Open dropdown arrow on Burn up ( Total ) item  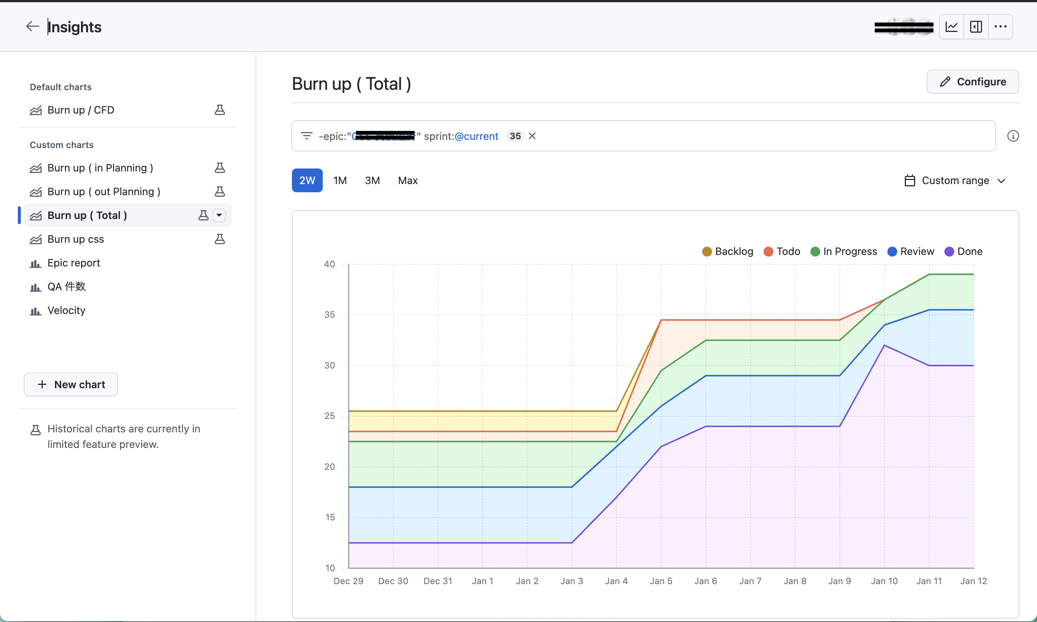pyautogui.click(x=219, y=216)
